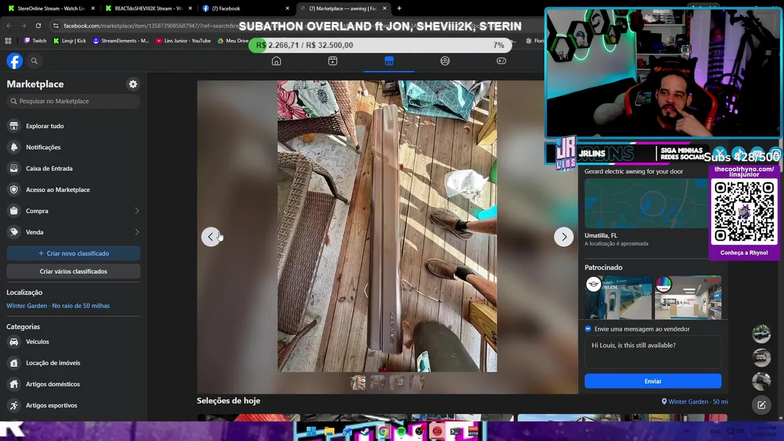
Task: Open Lins Junior YouTube bookmark
Action: 183,40
